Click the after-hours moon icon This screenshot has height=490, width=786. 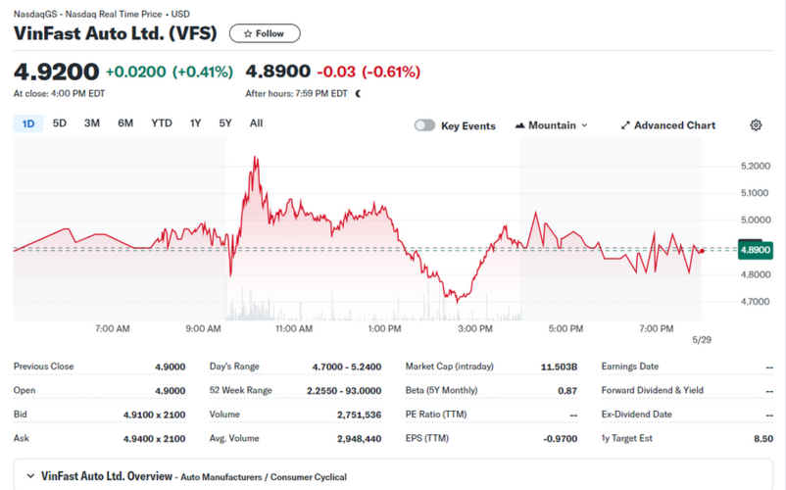click(x=358, y=94)
